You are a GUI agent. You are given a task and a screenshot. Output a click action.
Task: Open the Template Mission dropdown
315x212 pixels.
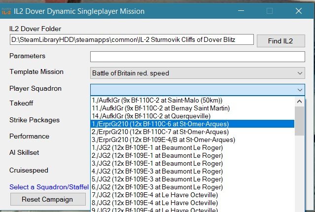pos(198,73)
